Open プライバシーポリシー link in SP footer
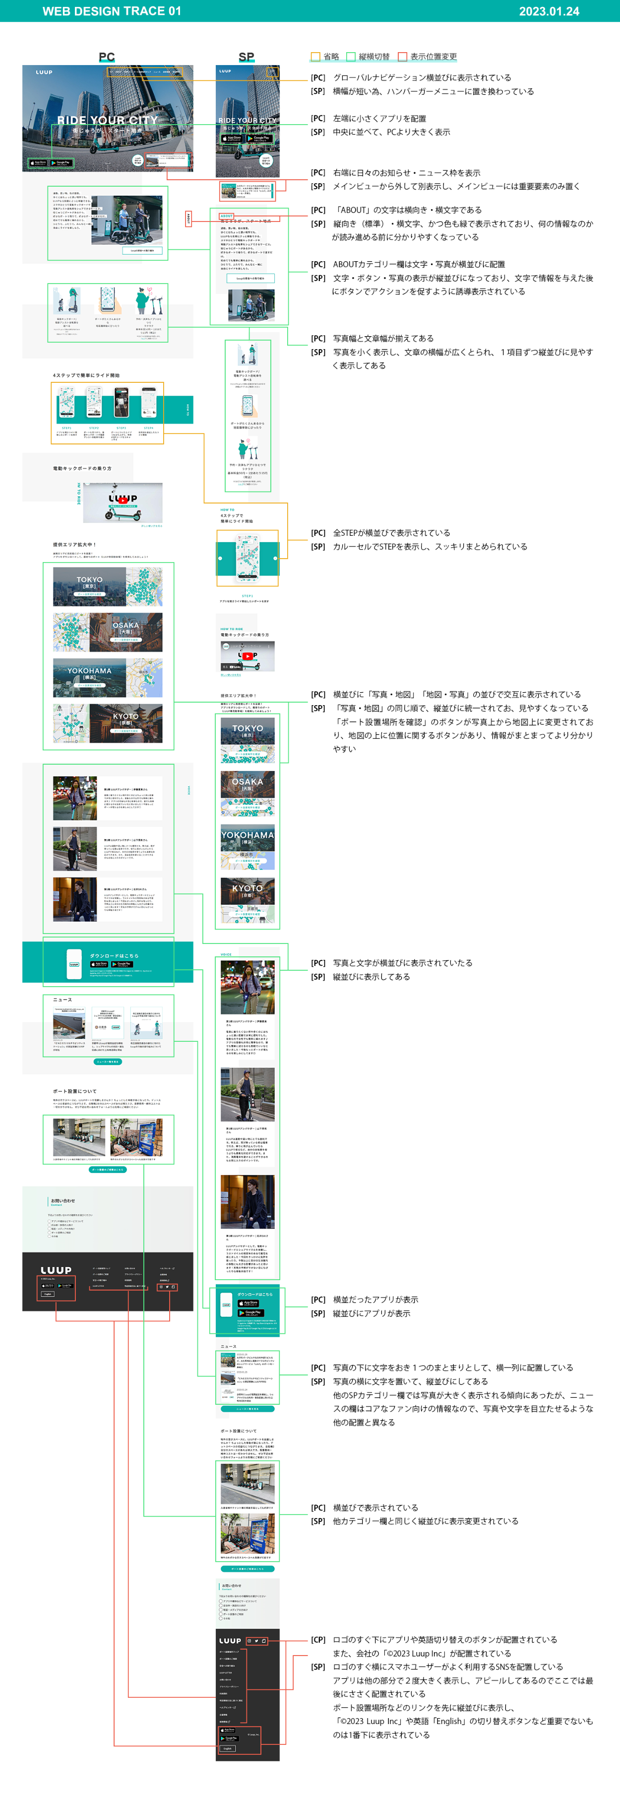 tap(229, 1687)
